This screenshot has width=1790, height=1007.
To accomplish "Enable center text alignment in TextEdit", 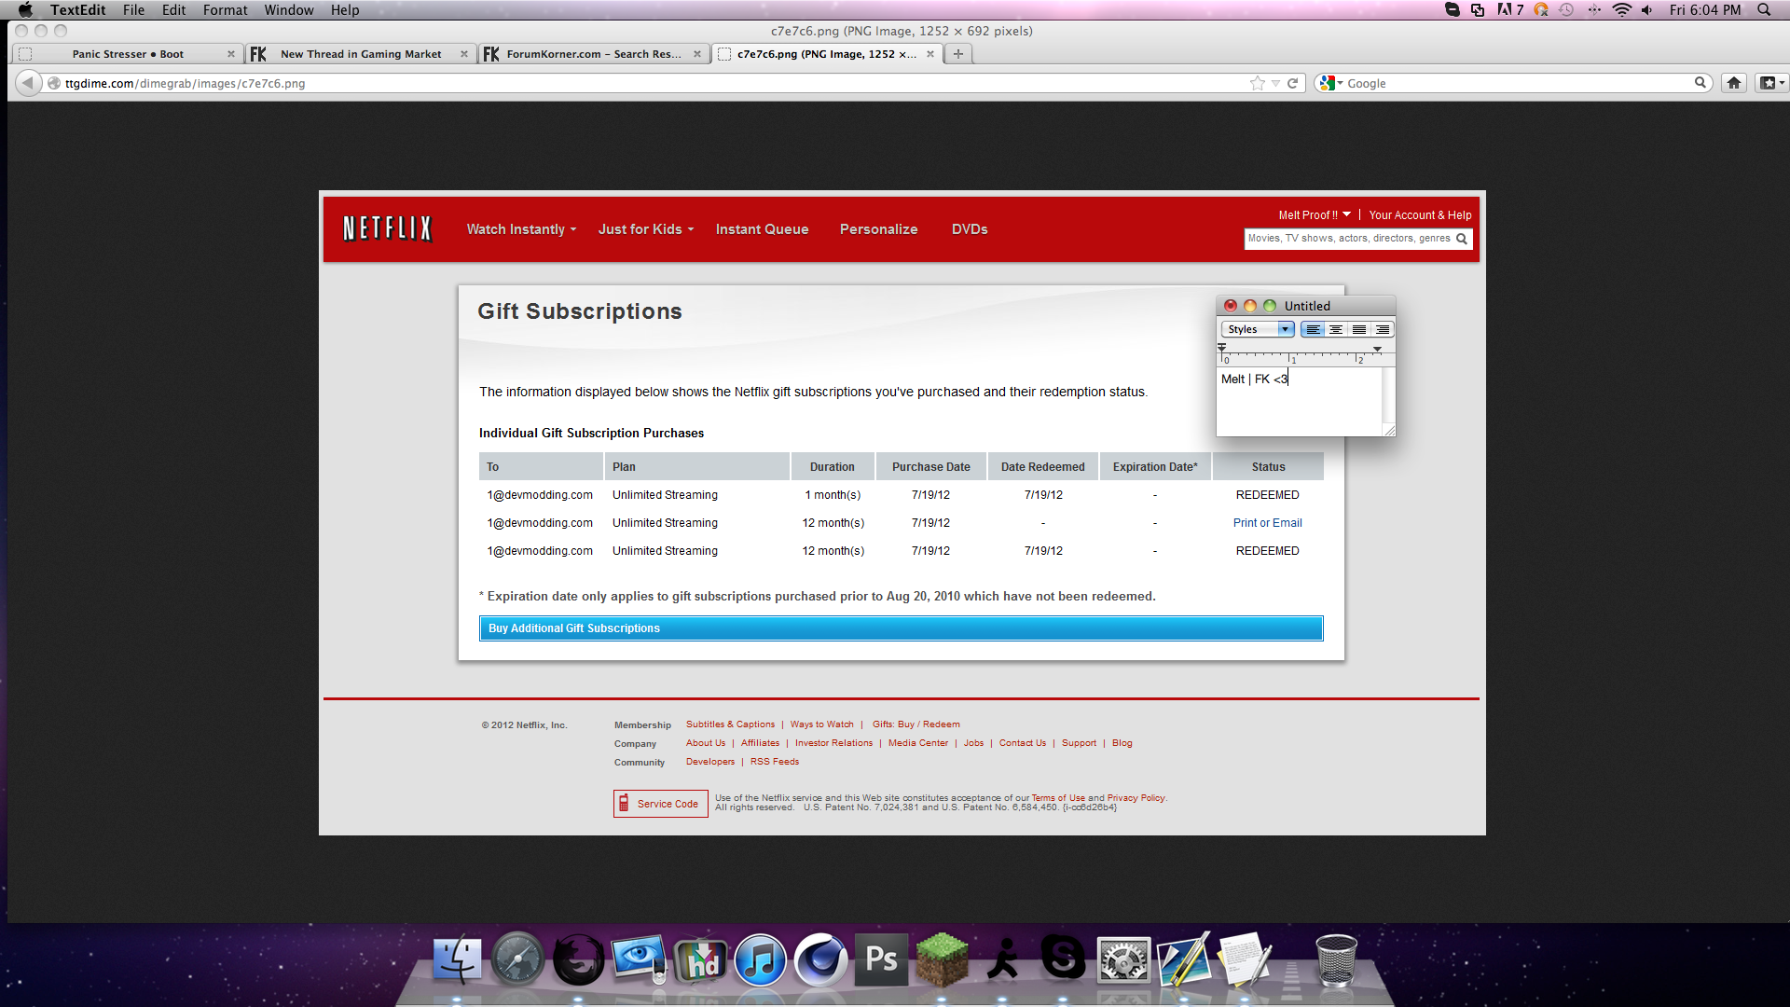I will coord(1336,329).
